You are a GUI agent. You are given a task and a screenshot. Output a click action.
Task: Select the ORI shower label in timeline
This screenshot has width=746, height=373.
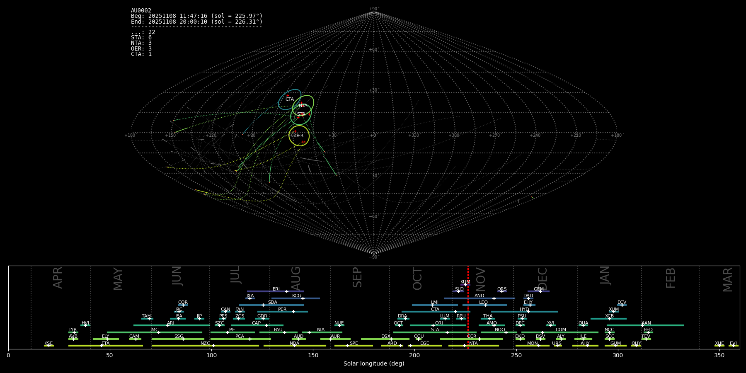[439, 323]
